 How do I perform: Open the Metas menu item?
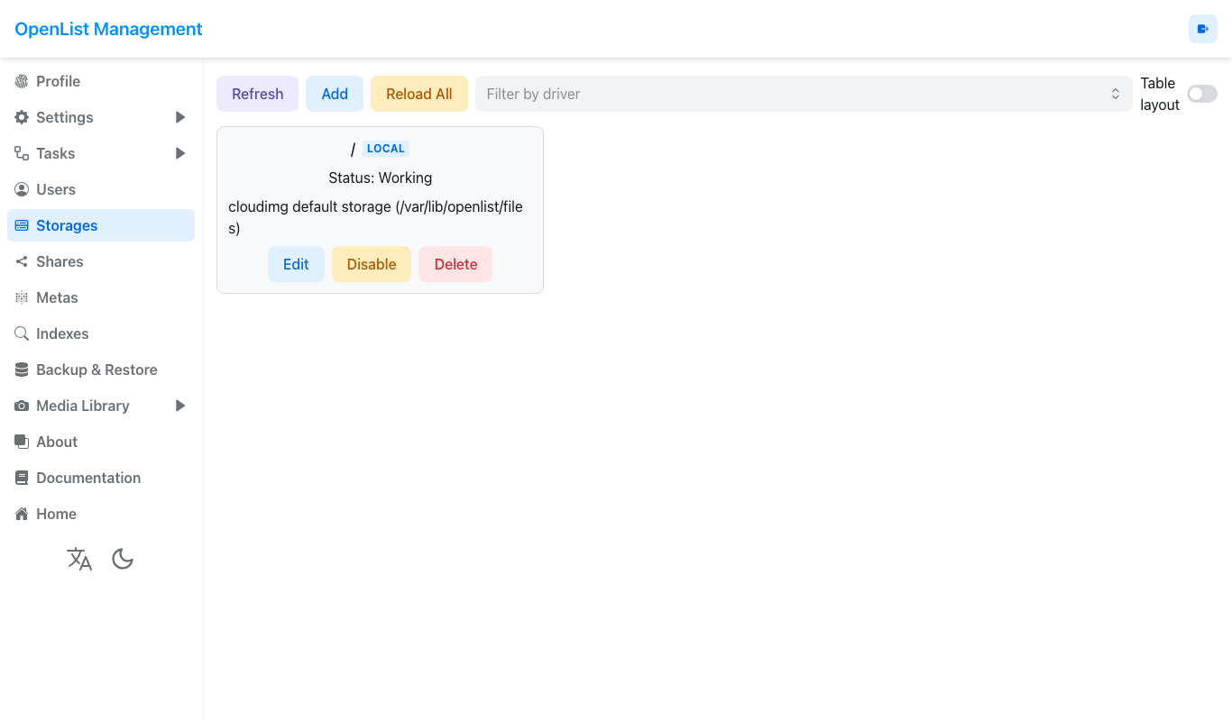(101, 297)
